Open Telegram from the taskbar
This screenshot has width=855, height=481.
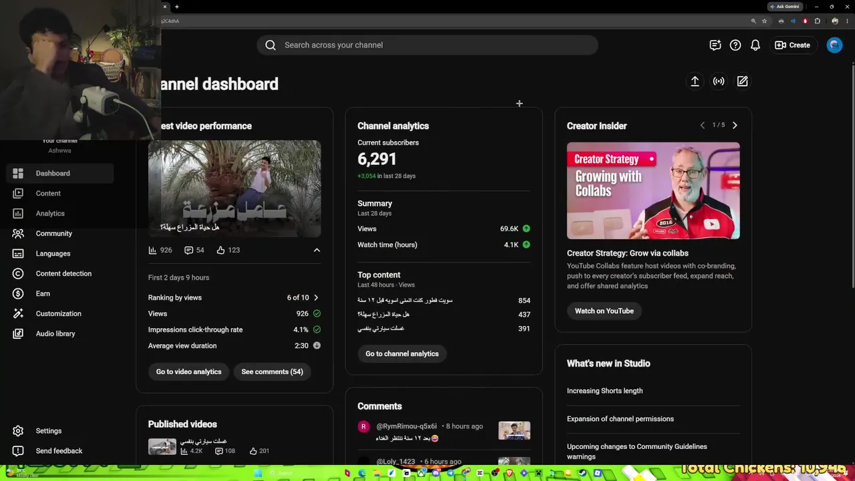pos(450,473)
